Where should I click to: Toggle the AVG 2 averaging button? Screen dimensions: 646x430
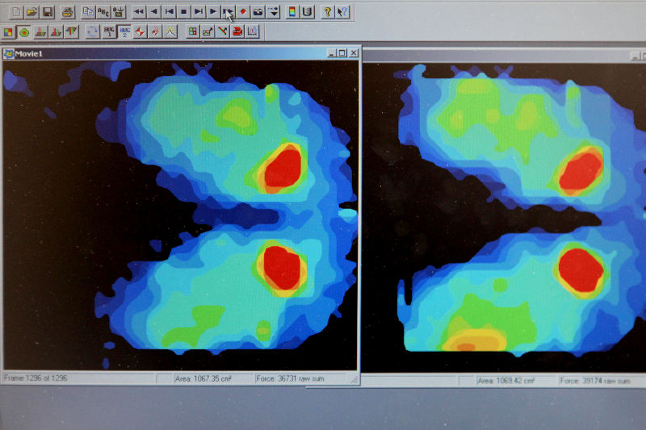click(124, 31)
